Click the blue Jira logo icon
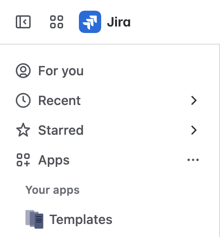Image resolution: width=220 pixels, height=237 pixels. tap(90, 22)
